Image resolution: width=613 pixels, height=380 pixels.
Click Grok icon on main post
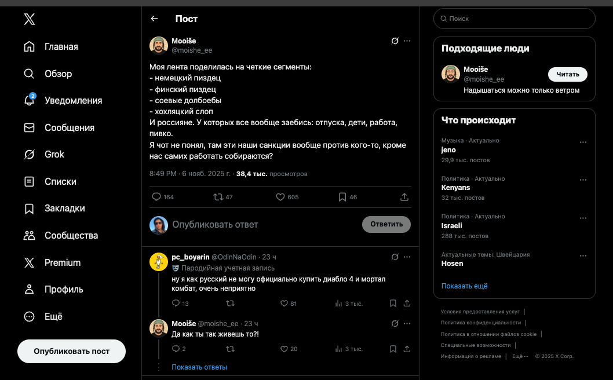[x=395, y=41]
